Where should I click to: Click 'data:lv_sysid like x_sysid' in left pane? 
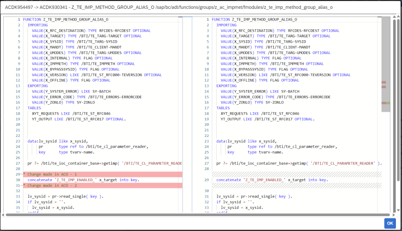(x=57, y=141)
